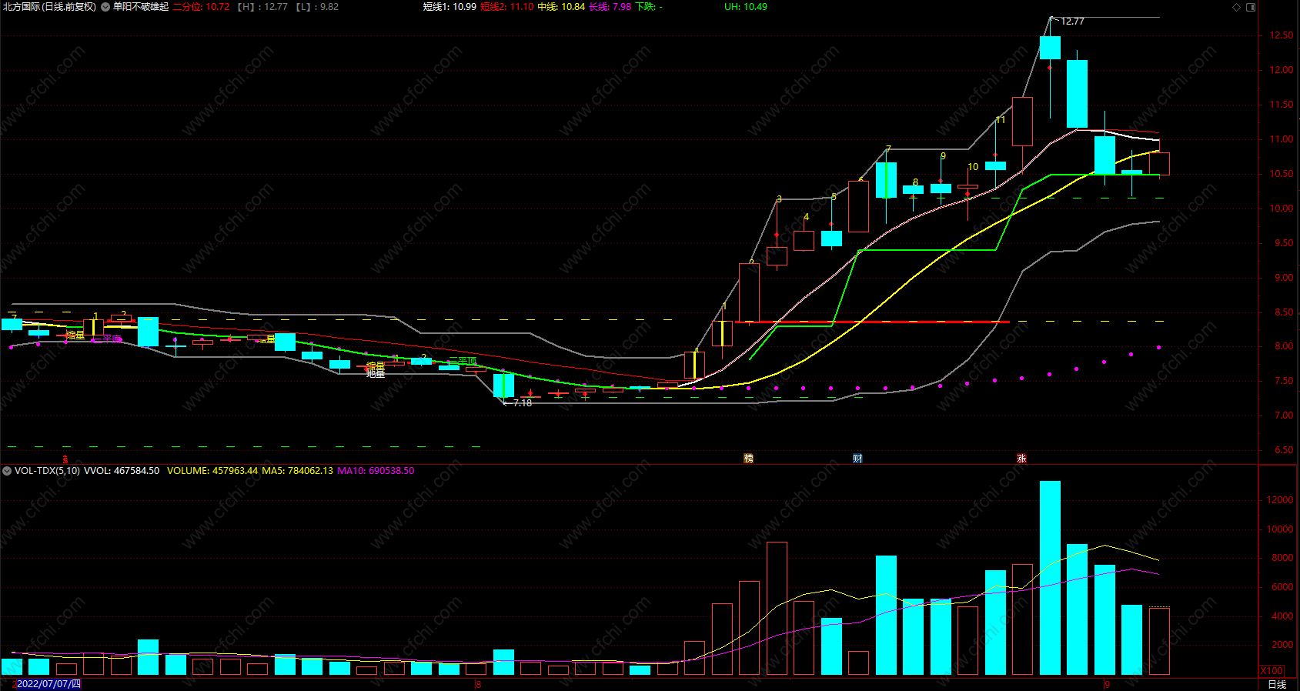
Task: Select the 北方国际(日线.前复权) title
Action: tap(49, 7)
